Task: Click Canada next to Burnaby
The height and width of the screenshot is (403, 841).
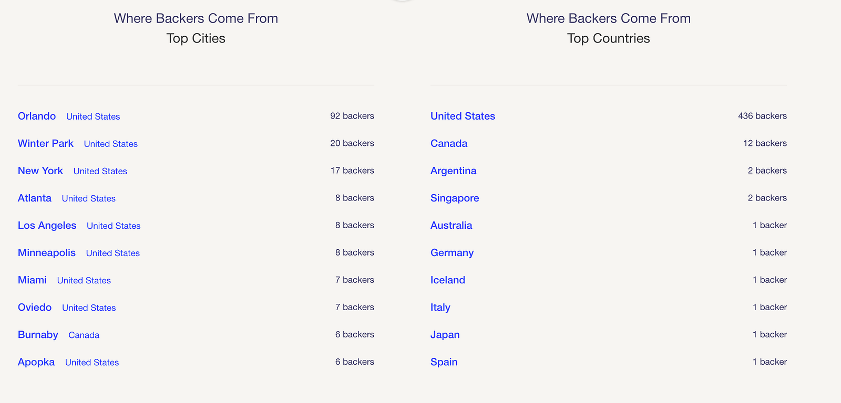Action: (84, 335)
